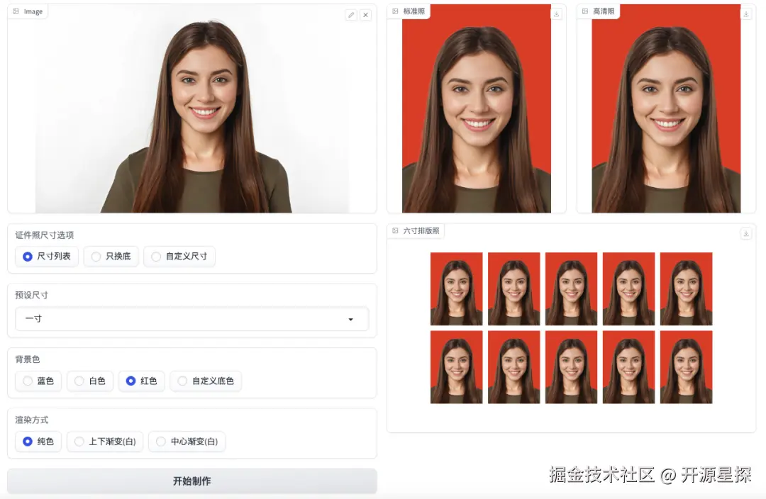766x499 pixels.
Task: Download the 高清照 result photo
Action: [745, 13]
